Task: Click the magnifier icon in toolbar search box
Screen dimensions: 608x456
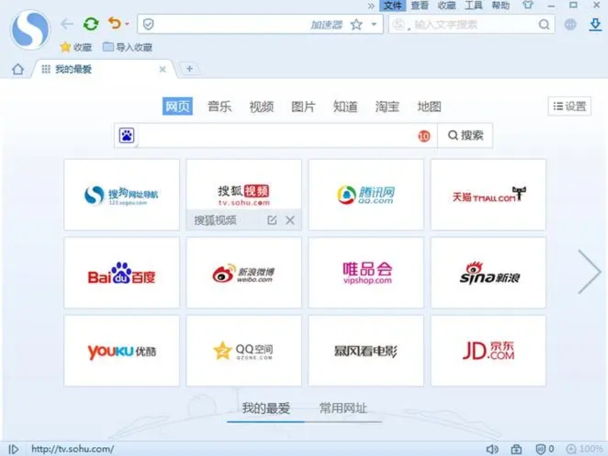Action: (544, 24)
